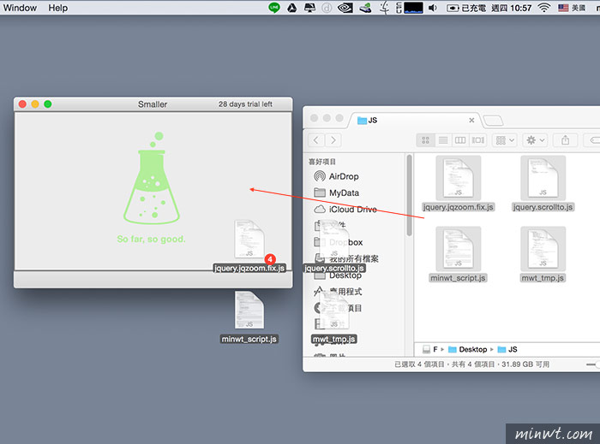Click the US flag input source

(x=563, y=8)
